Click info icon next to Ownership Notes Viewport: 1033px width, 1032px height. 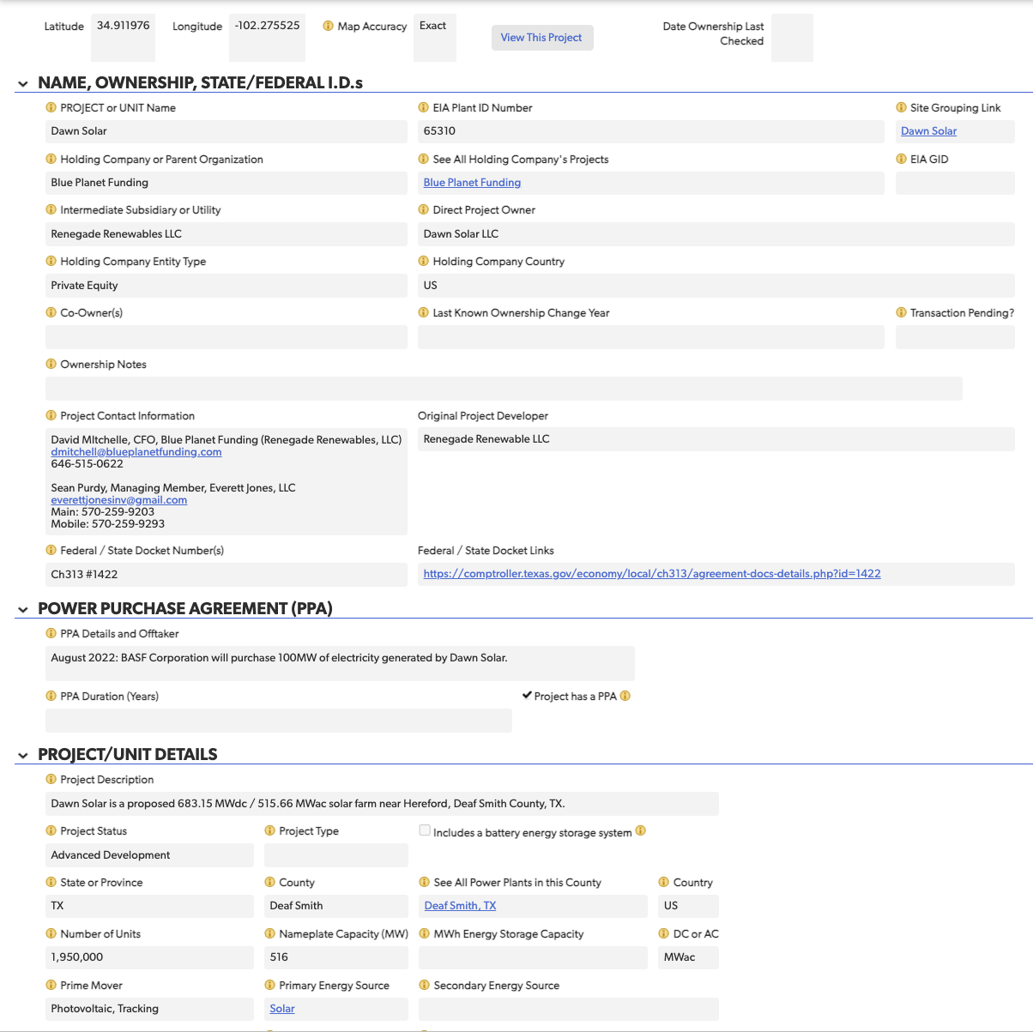pyautogui.click(x=51, y=364)
